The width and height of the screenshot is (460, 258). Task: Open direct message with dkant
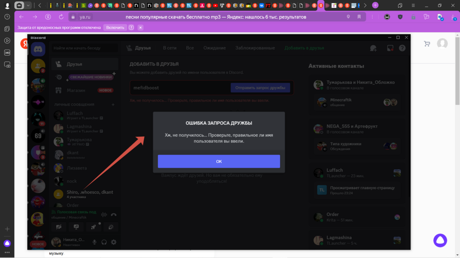point(85,155)
